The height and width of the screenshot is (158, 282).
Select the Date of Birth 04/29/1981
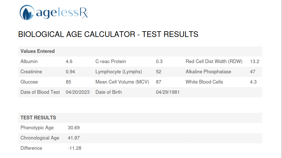tap(168, 92)
